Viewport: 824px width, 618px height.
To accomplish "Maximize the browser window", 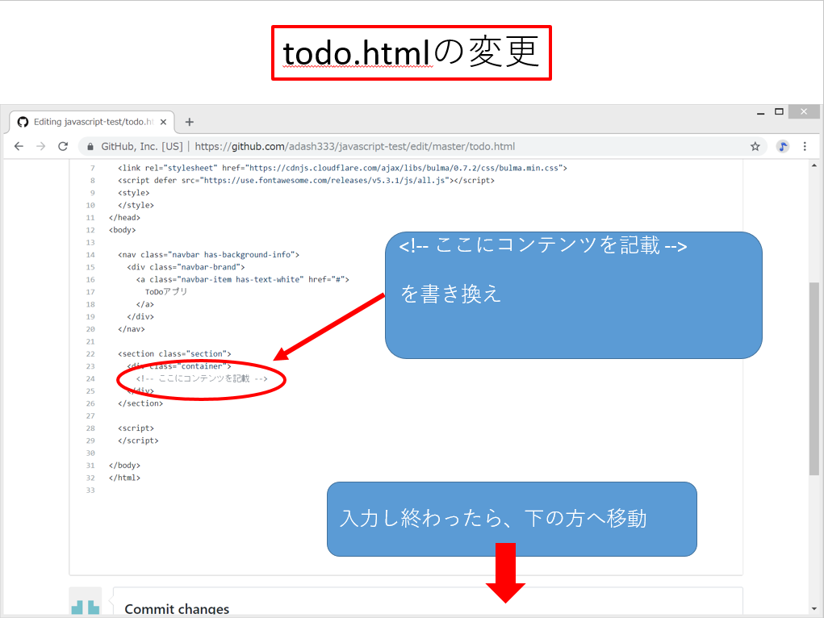I will (779, 111).
